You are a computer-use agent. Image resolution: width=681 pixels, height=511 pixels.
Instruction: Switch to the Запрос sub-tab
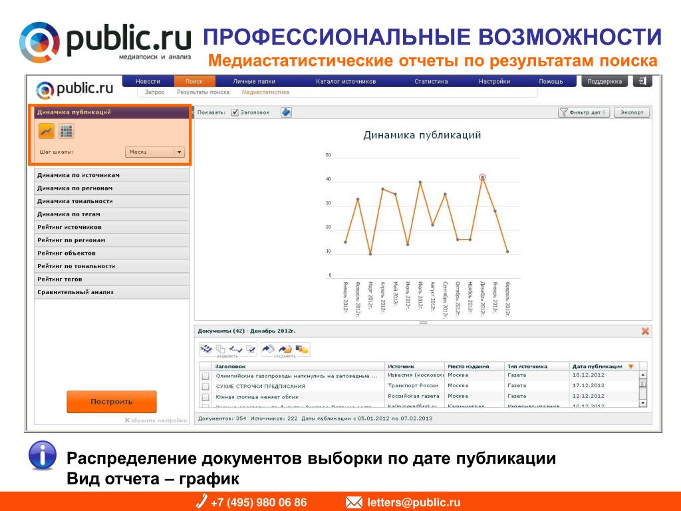click(154, 92)
